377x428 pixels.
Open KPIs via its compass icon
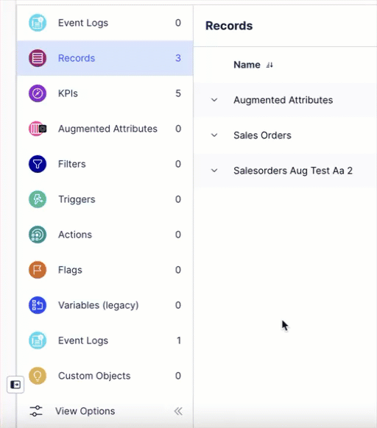click(x=38, y=93)
